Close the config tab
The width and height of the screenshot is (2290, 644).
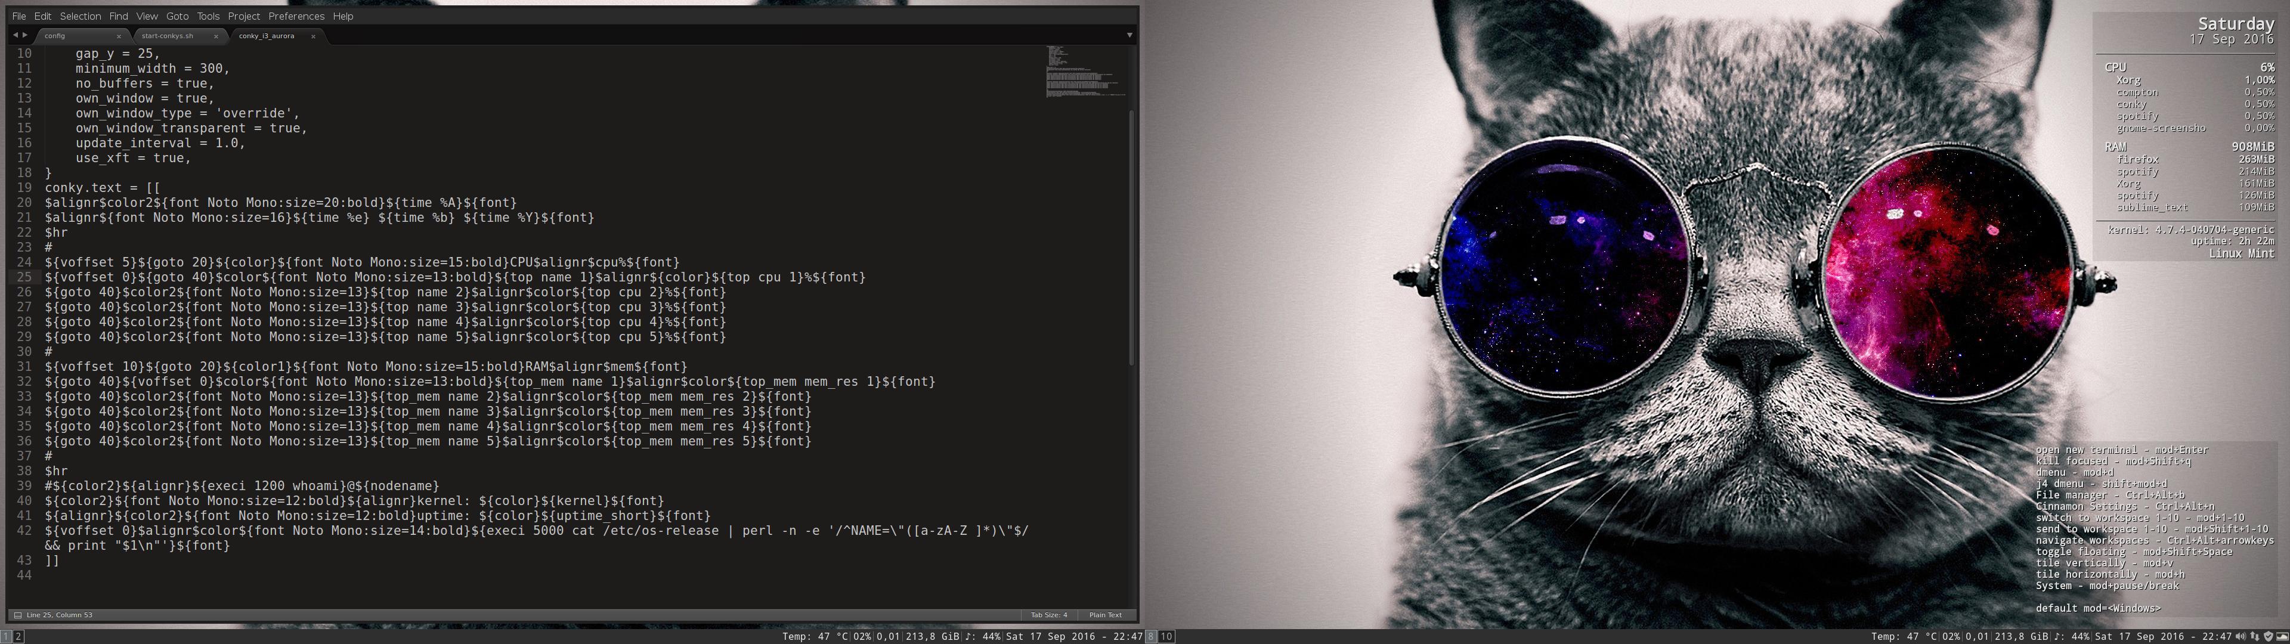point(118,36)
